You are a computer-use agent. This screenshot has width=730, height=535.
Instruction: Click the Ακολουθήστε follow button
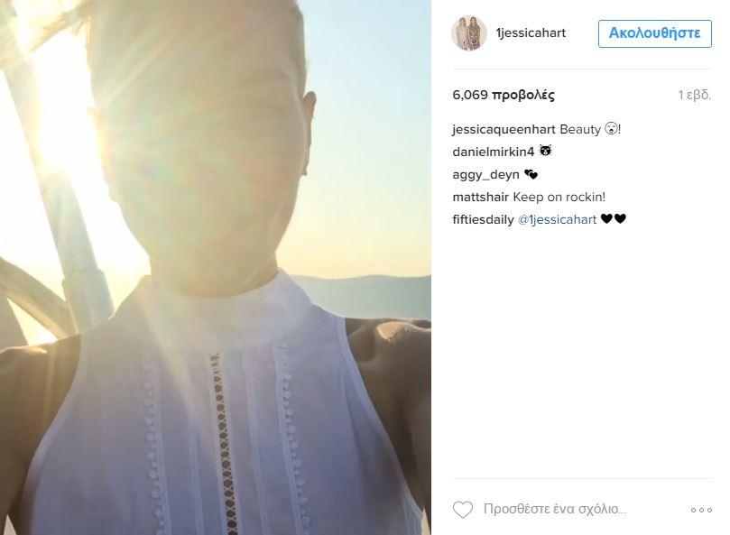pyautogui.click(x=654, y=33)
